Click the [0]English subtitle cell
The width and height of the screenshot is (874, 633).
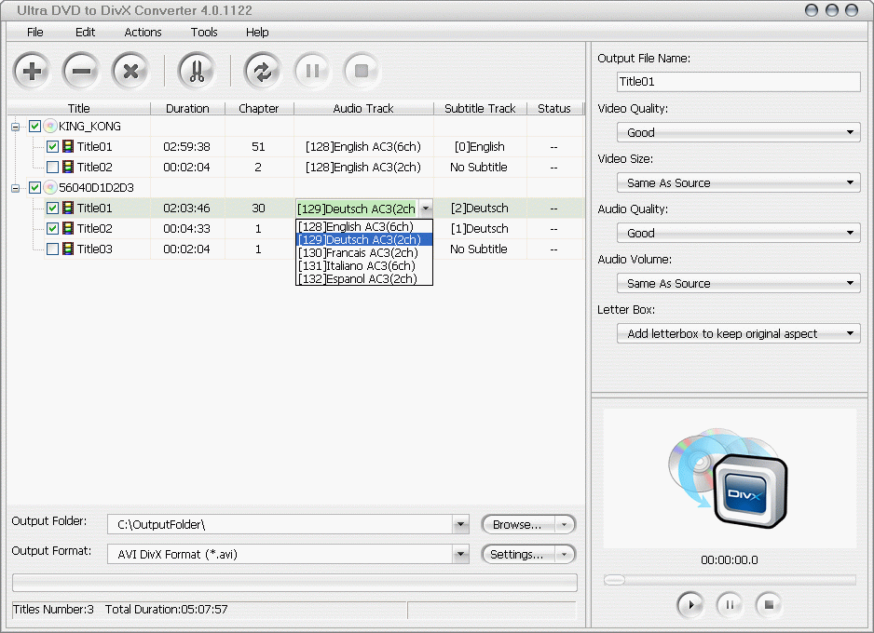pyautogui.click(x=479, y=147)
